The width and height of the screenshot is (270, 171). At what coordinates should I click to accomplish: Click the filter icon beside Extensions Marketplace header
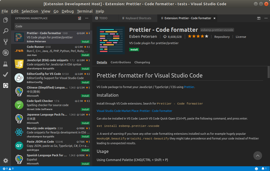pos(79,18)
